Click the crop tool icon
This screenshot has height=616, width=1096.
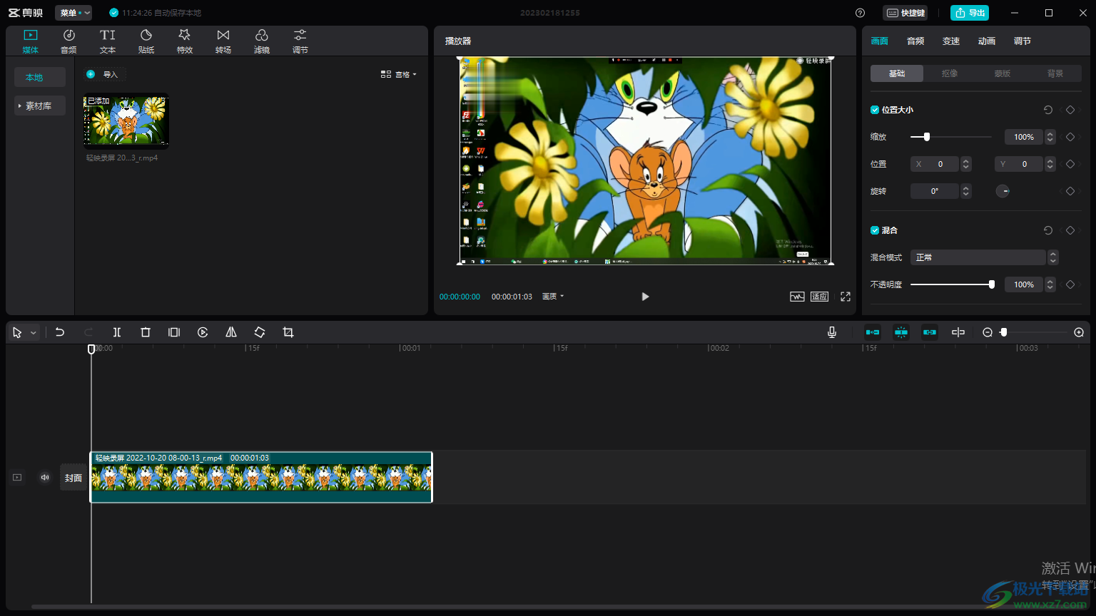288,332
